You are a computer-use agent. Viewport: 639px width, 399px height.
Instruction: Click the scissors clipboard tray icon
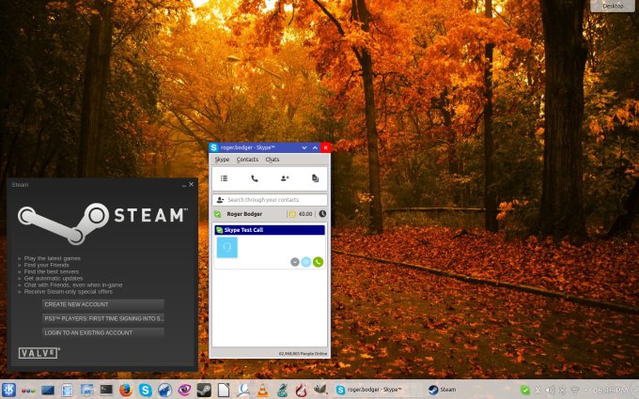pos(538,391)
